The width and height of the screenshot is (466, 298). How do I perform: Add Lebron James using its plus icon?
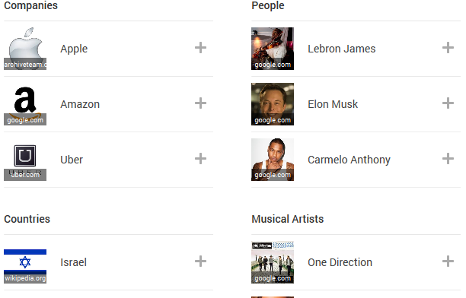448,47
